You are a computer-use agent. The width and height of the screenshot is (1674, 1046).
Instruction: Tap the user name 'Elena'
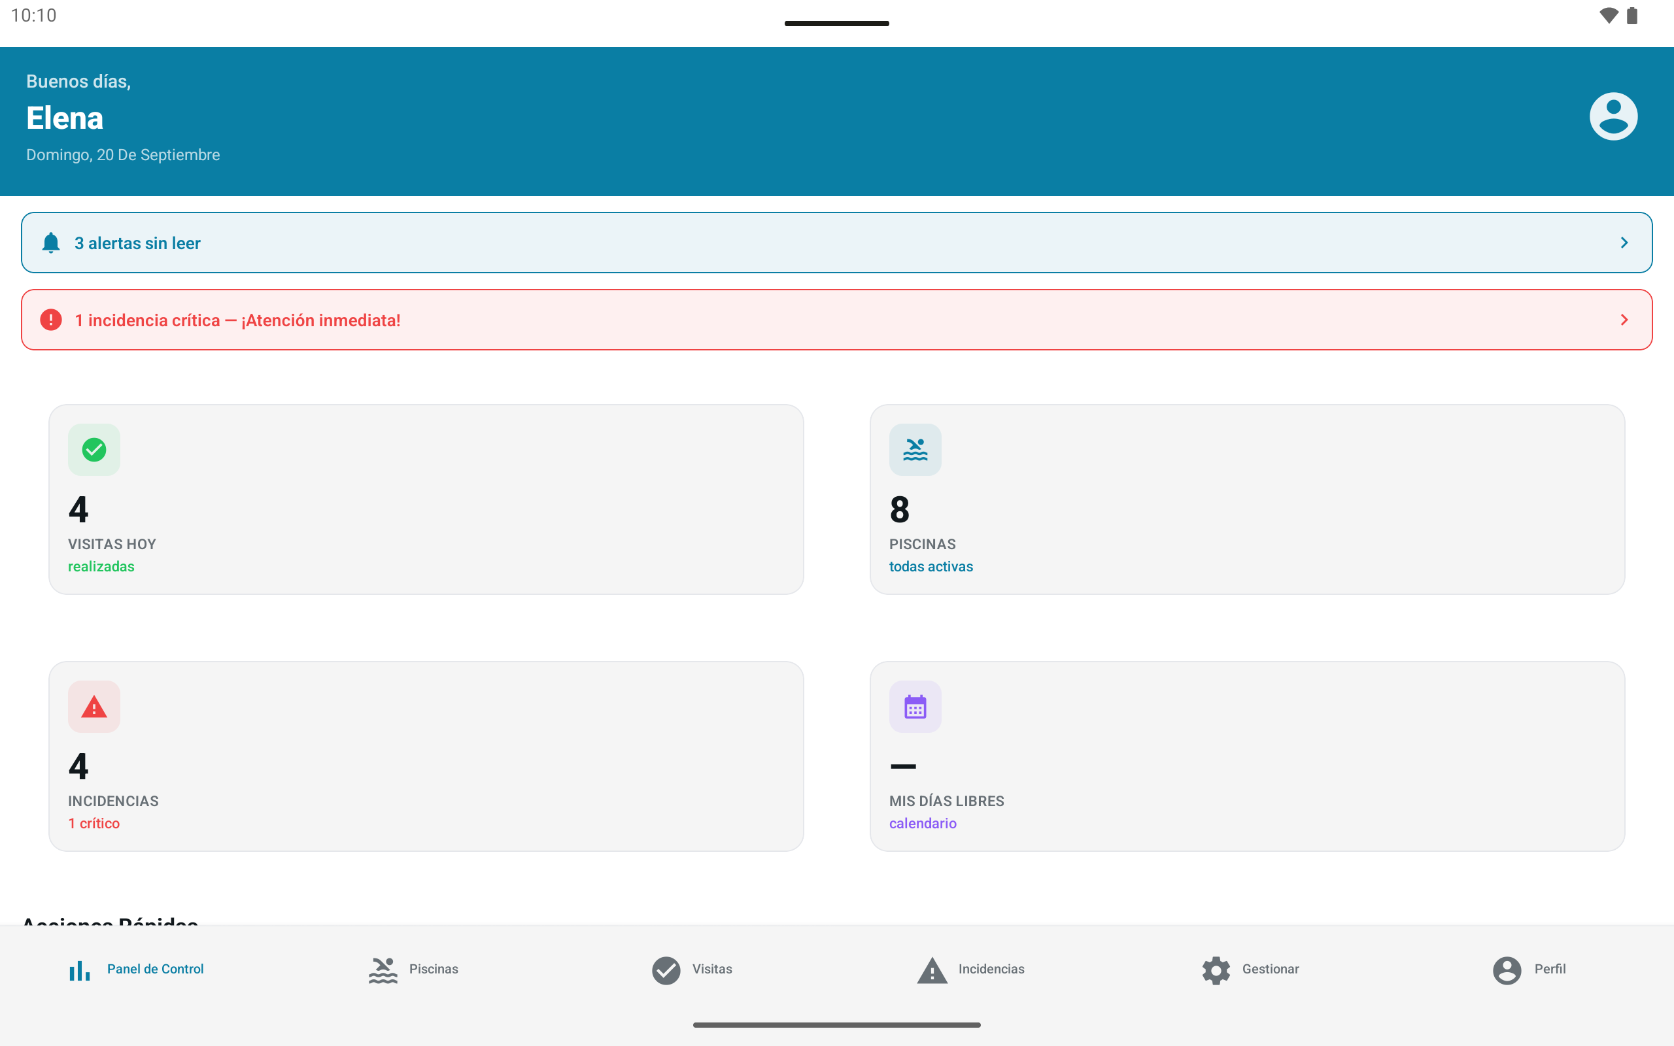(65, 118)
